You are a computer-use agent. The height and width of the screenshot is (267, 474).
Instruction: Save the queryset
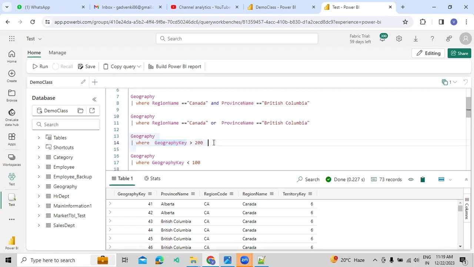pyautogui.click(x=86, y=67)
